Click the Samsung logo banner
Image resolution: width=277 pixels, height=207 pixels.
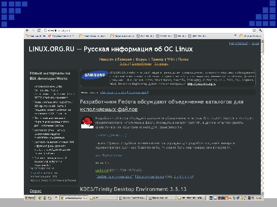pyautogui.click(x=95, y=75)
